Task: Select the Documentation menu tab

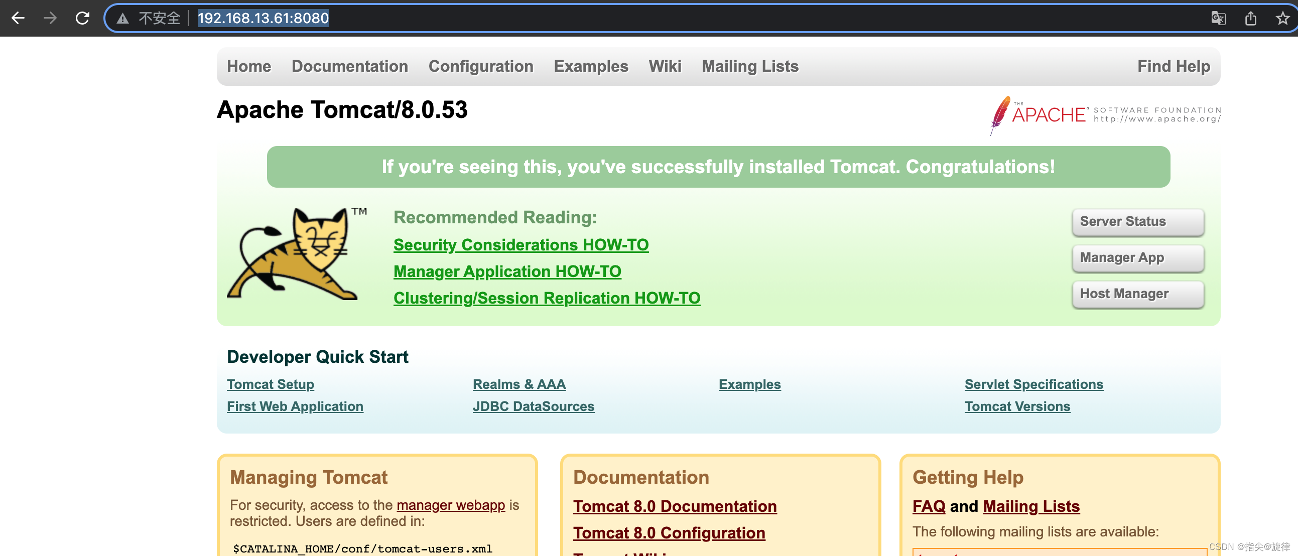Action: click(348, 66)
